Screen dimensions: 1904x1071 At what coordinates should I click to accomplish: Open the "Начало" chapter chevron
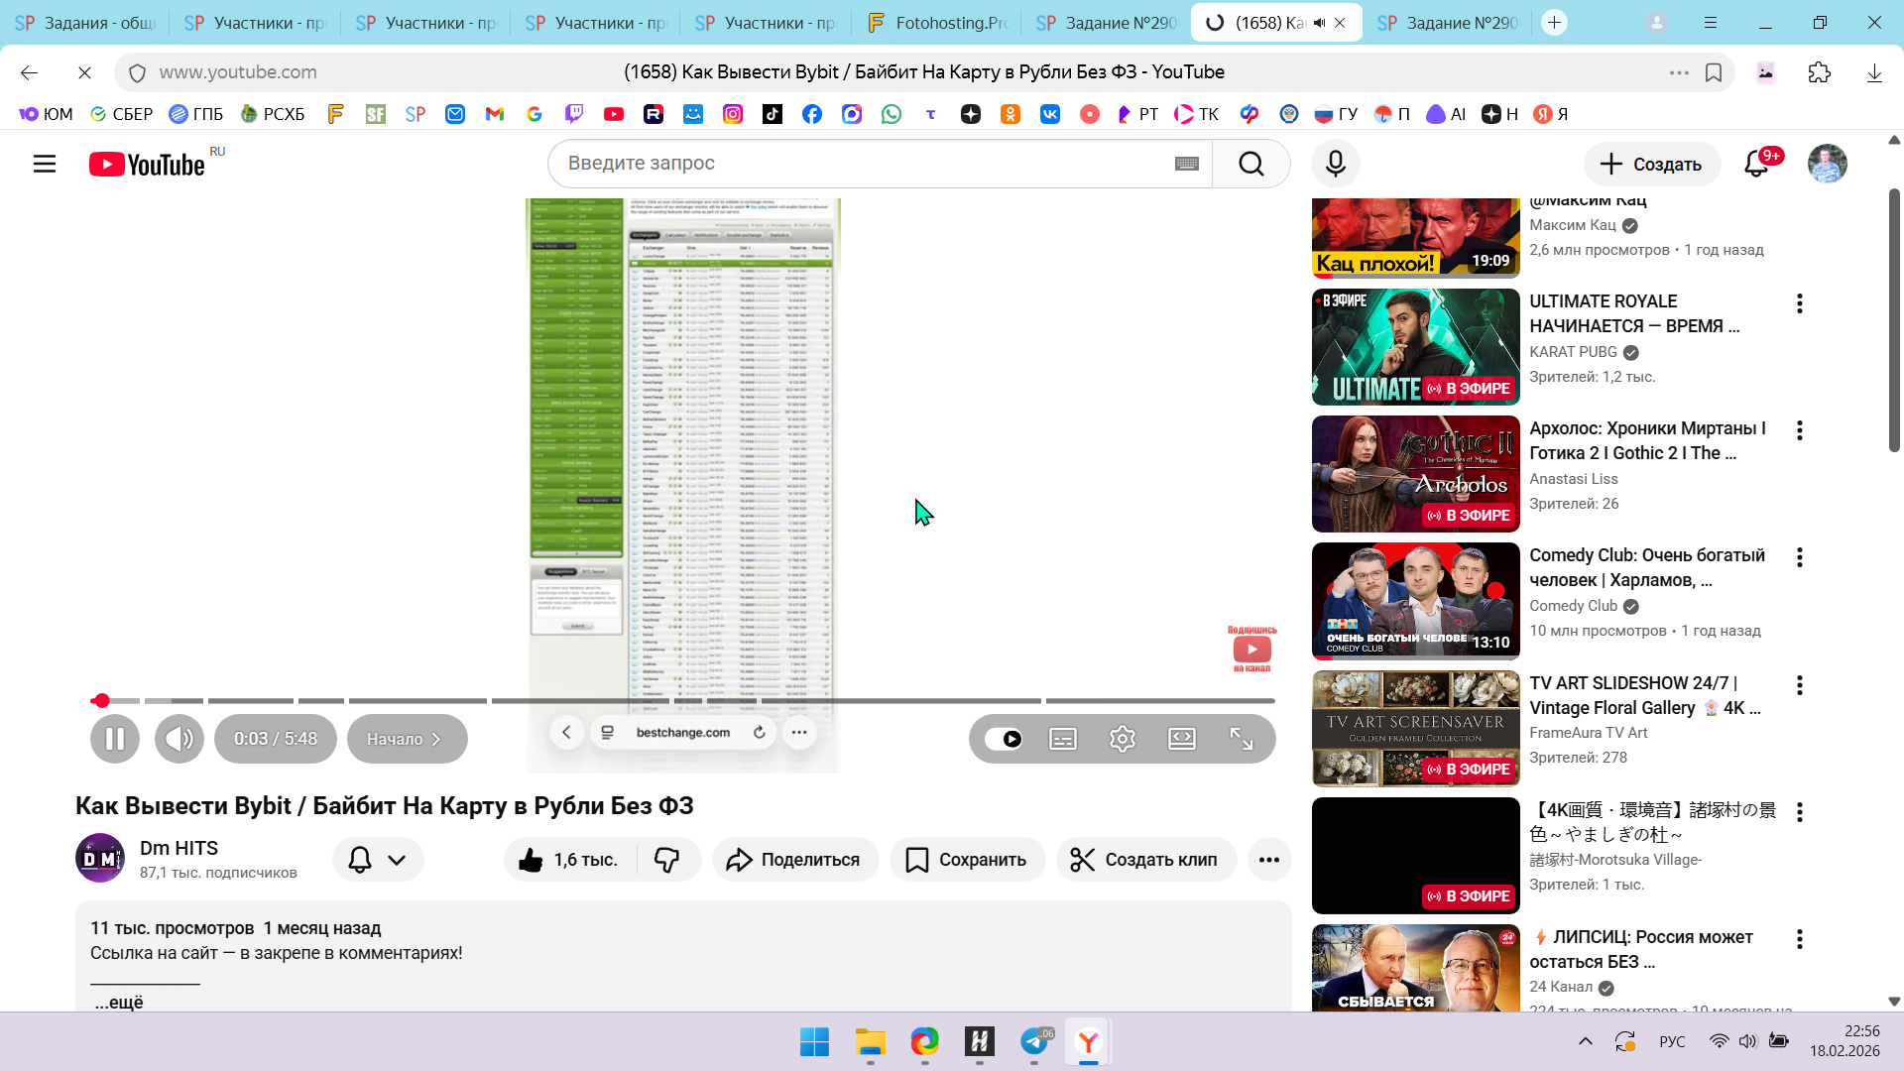coord(435,739)
